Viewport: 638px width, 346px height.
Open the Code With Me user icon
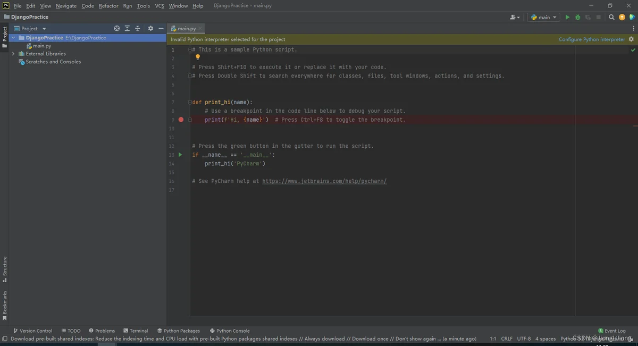[515, 17]
